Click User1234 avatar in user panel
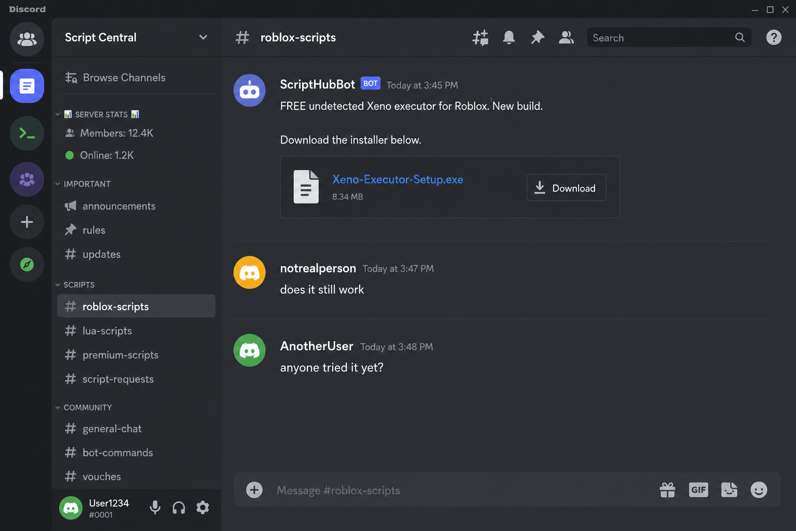This screenshot has height=531, width=796. click(x=71, y=508)
